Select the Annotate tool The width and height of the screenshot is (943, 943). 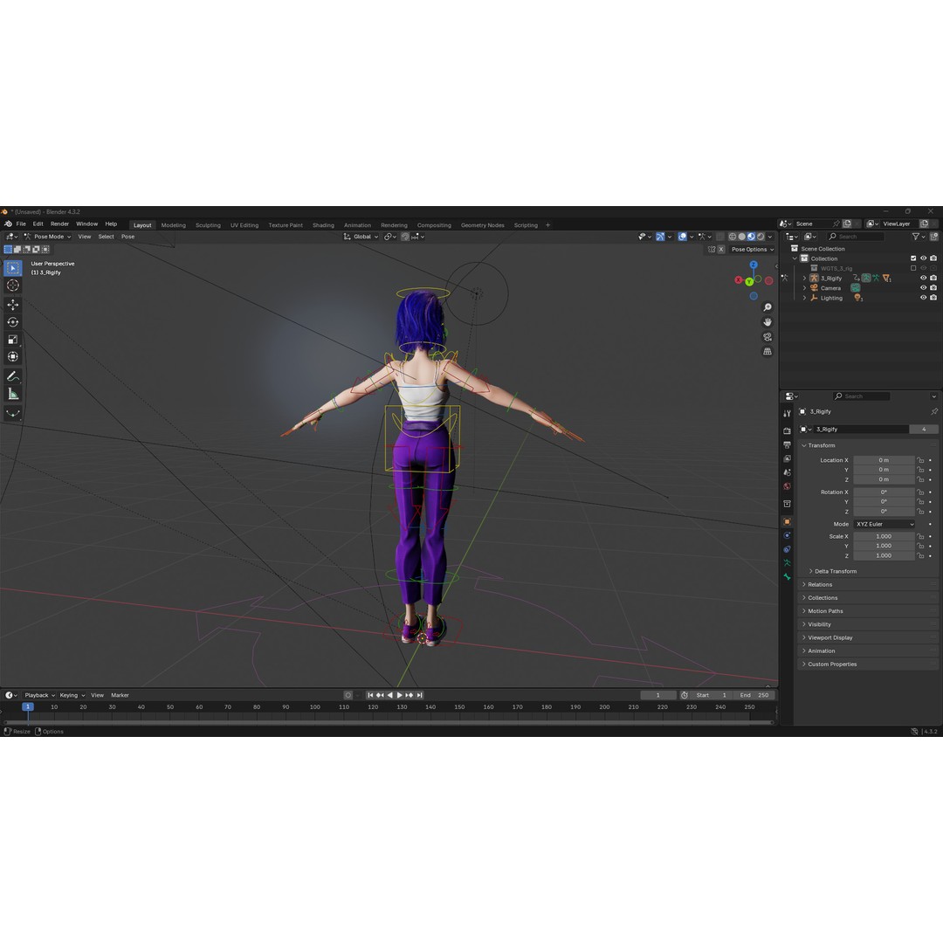[12, 376]
